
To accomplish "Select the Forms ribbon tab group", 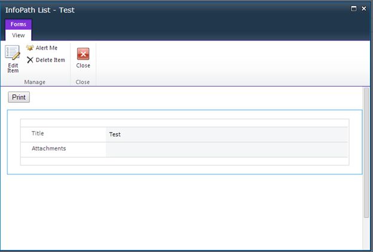I will [19, 24].
